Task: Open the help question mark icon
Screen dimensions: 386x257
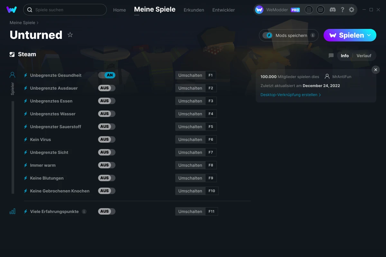Action: [343, 10]
